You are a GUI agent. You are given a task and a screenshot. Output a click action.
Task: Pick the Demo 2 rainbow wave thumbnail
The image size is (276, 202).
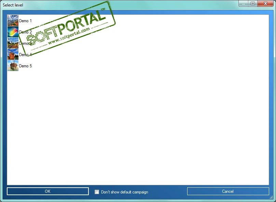click(x=13, y=32)
